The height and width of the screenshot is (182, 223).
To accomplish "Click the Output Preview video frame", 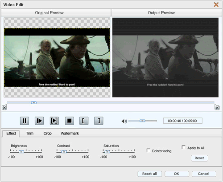I will (x=165, y=57).
